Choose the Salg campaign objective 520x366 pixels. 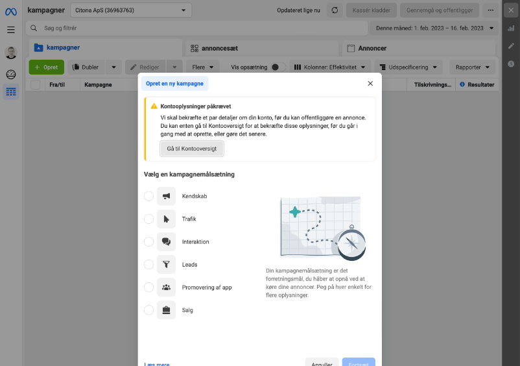[x=149, y=310]
